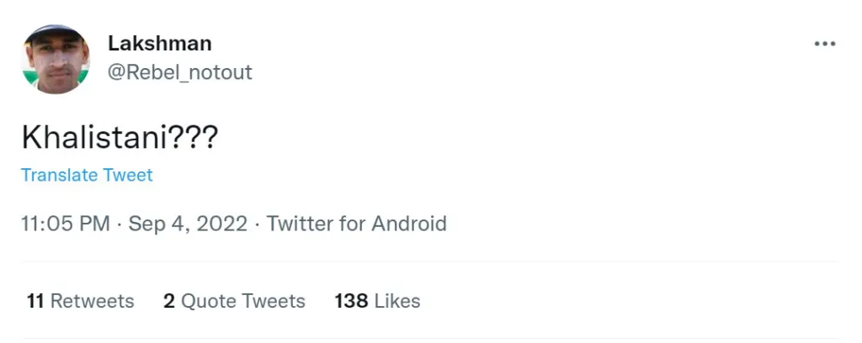Click the word Android in the tweet source

click(x=409, y=224)
